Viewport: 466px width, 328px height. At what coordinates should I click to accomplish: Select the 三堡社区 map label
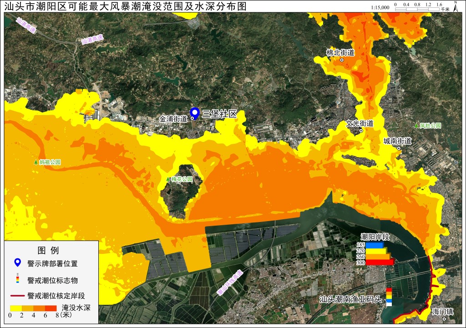pos(219,113)
